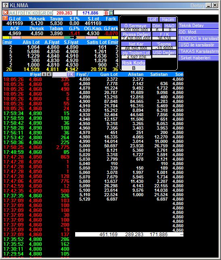Select the AK toolbar button

[x=13, y=13]
